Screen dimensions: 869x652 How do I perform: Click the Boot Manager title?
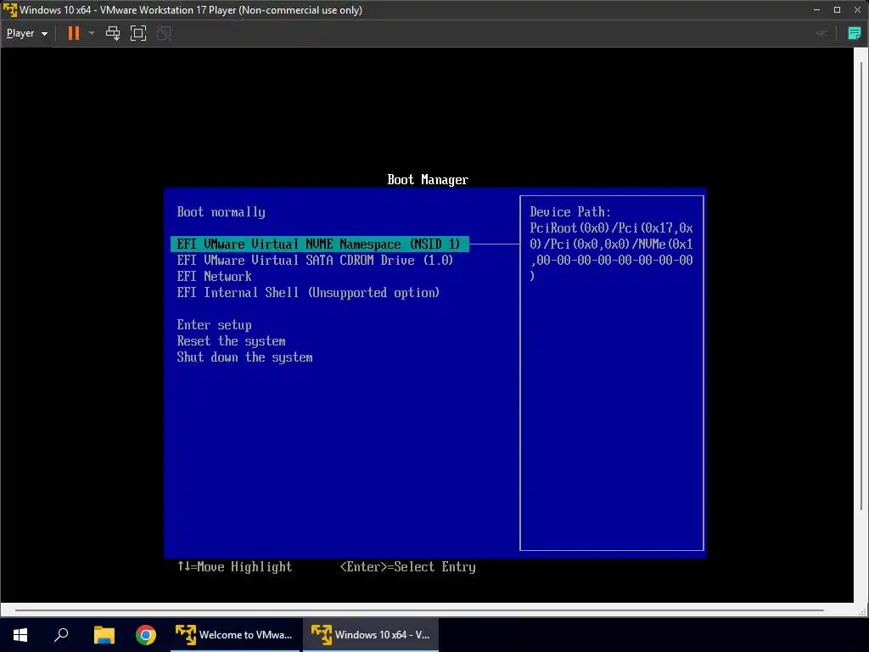pos(428,180)
